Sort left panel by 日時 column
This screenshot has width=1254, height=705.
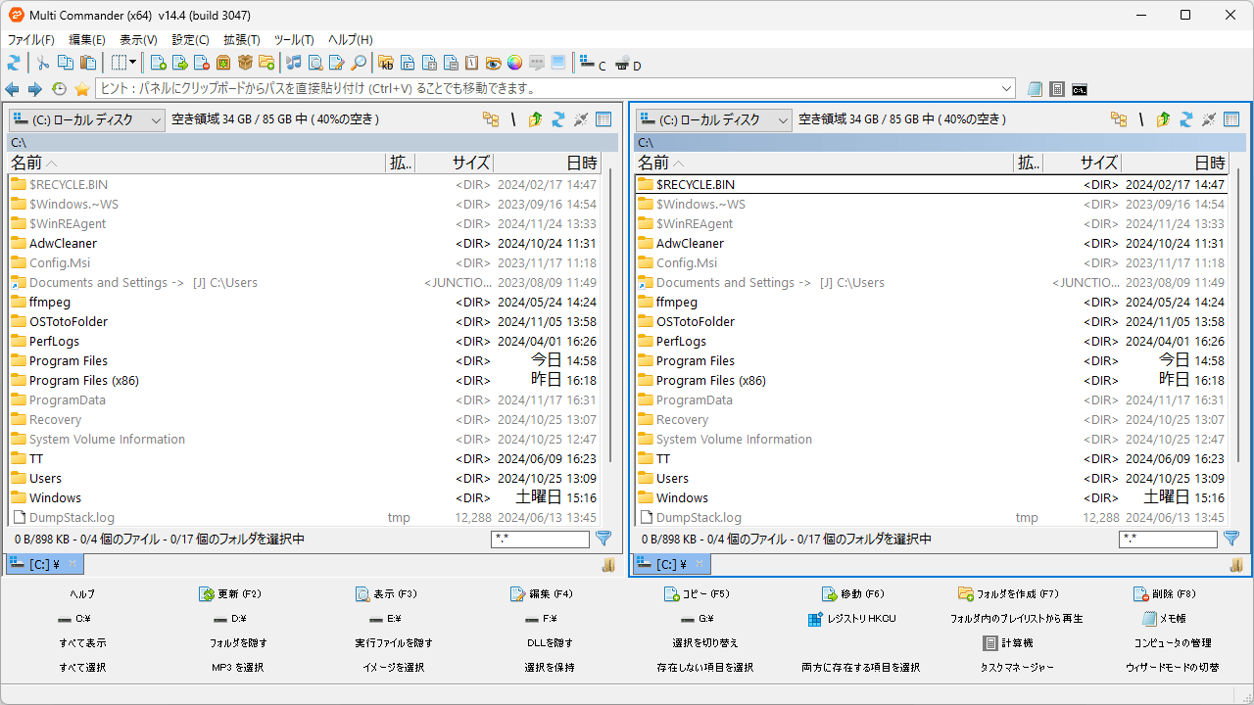[x=547, y=164]
